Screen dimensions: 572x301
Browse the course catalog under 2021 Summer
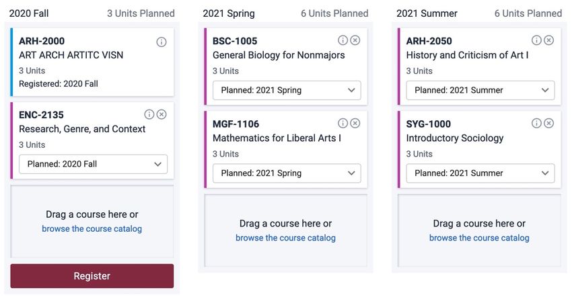(479, 238)
